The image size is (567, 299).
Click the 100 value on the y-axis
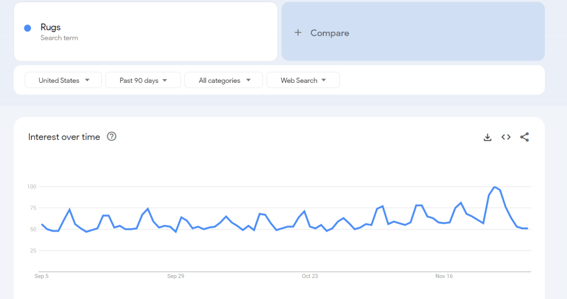pos(31,187)
